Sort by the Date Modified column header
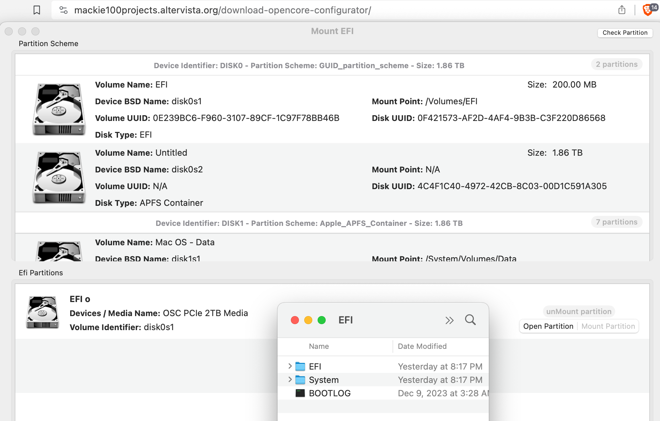 coord(422,346)
